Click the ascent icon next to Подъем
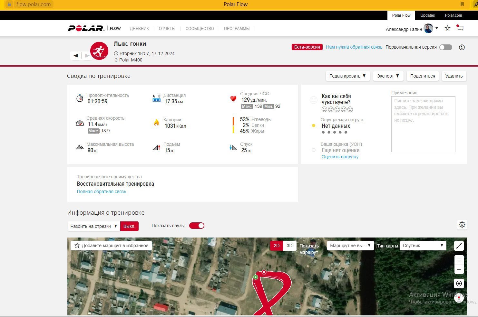 pos(156,147)
